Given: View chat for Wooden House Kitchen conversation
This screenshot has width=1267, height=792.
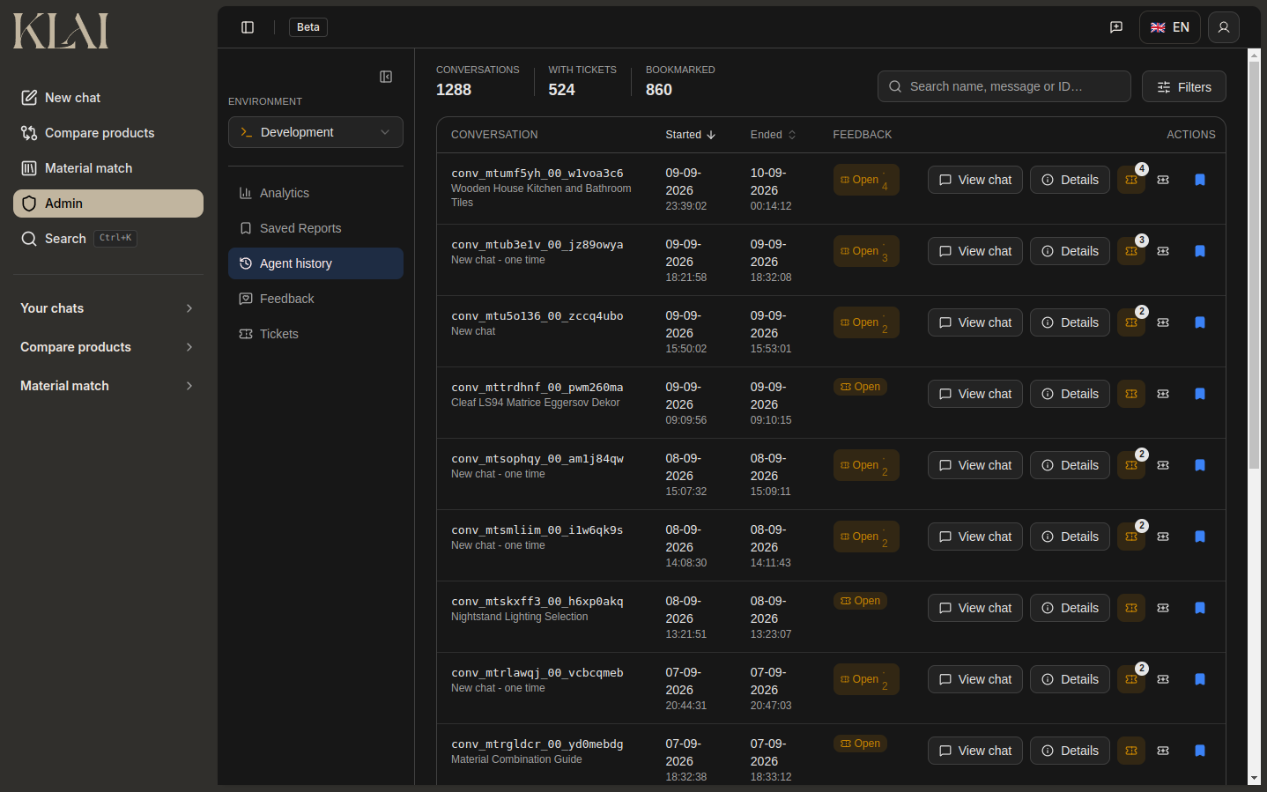Looking at the screenshot, I should coord(975,180).
